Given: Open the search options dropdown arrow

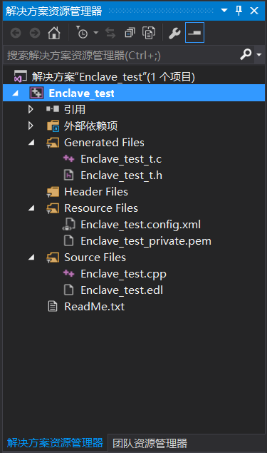Looking at the screenshot, I should (x=259, y=54).
